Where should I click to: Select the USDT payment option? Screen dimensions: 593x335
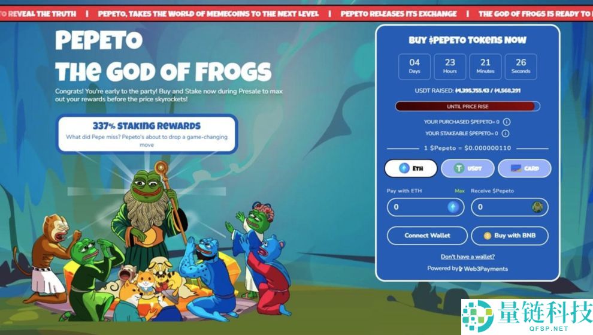(x=467, y=168)
